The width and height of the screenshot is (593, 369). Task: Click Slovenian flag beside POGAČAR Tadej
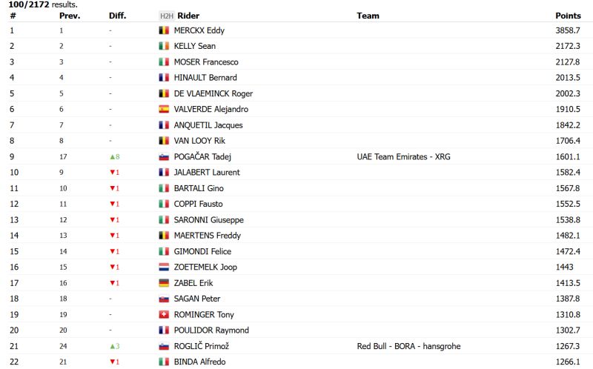point(165,157)
